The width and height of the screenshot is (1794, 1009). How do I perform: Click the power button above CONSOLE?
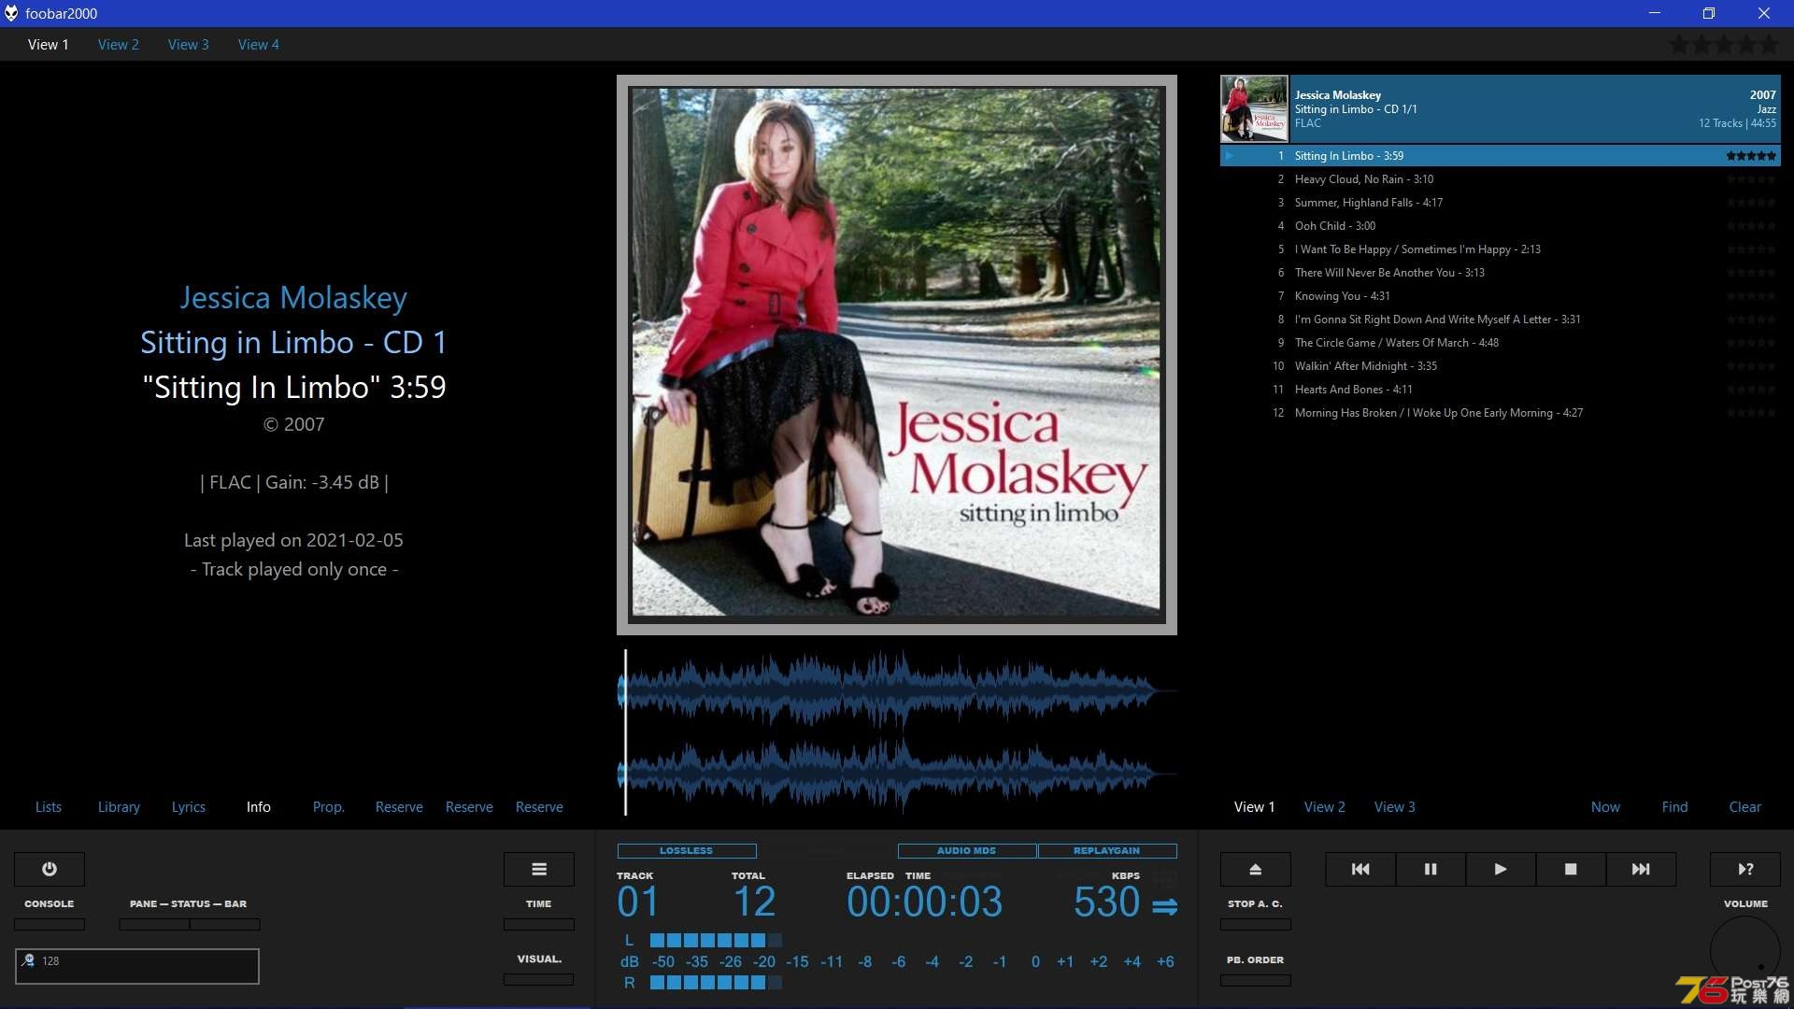coord(50,869)
